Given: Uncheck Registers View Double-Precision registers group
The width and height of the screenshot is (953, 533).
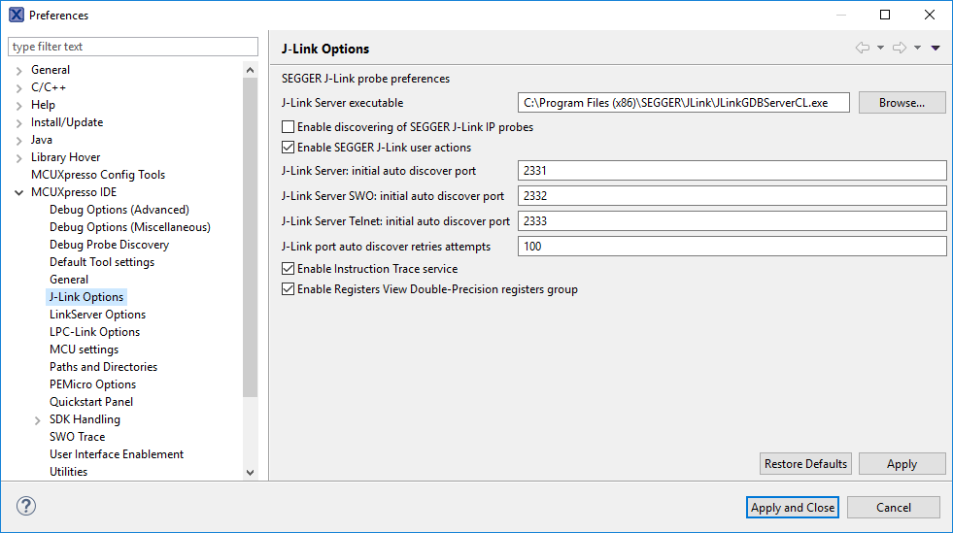Looking at the screenshot, I should tap(288, 289).
